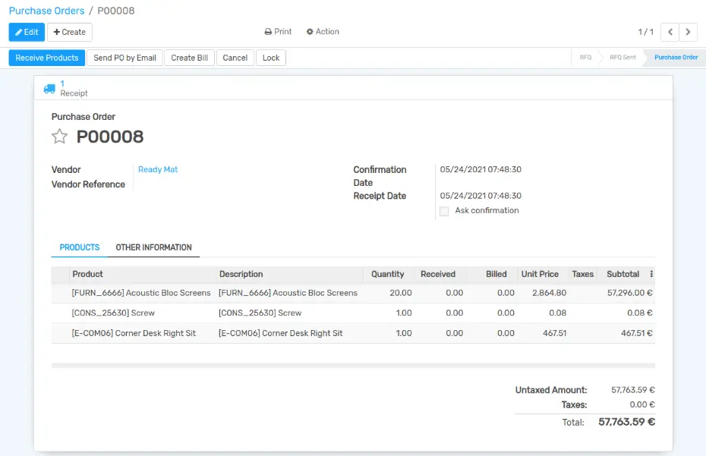Click the Edit button
The width and height of the screenshot is (706, 456).
click(27, 32)
